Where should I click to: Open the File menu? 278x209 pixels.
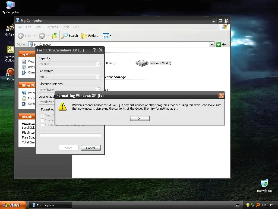pos(20,27)
